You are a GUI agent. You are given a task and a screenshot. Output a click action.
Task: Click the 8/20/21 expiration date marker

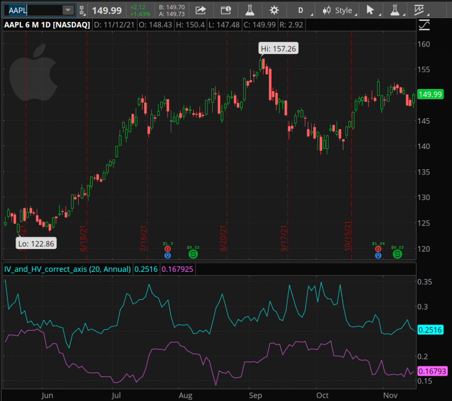point(223,238)
